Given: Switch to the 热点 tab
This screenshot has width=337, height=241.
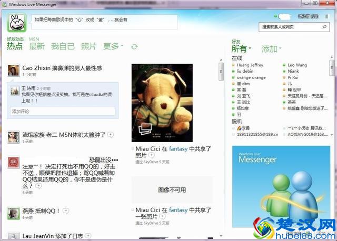Looking at the screenshot, I should click(x=15, y=46).
